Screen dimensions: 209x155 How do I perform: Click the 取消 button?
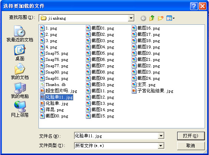[191, 146]
